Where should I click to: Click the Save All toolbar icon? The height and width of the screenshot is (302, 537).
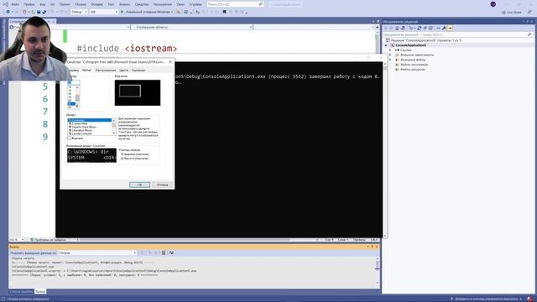point(44,12)
